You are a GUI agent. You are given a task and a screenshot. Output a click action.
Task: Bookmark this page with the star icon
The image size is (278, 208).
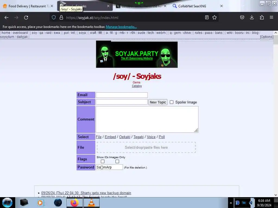point(214,18)
